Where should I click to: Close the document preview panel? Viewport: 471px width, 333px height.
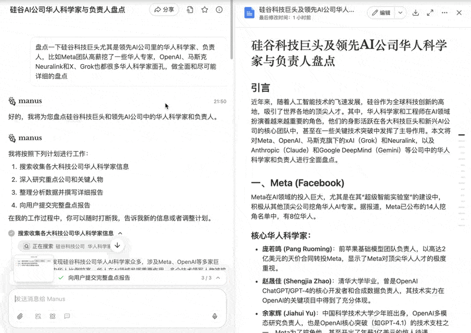coord(459,12)
